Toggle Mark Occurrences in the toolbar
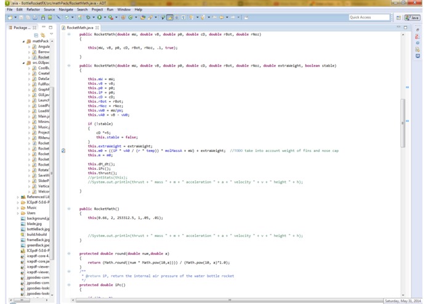Image resolution: width=428 pixels, height=304 pixels. pyautogui.click(x=170, y=17)
